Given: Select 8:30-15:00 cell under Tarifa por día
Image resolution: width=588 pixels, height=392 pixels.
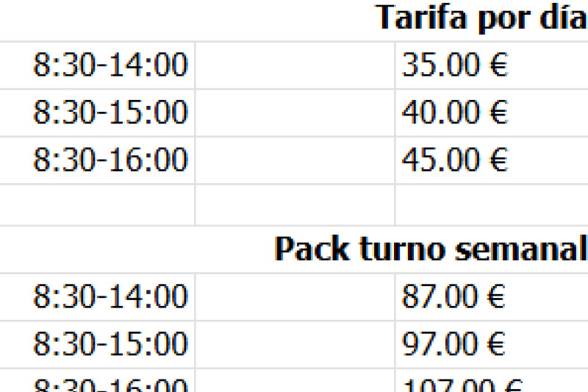Looking at the screenshot, I should pyautogui.click(x=110, y=113).
